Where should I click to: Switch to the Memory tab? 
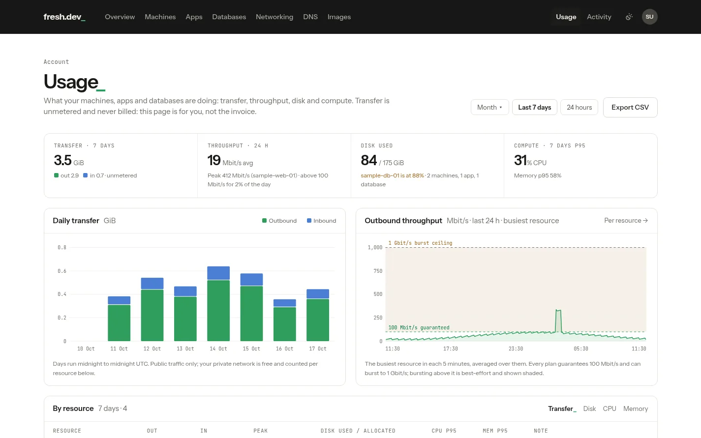coord(636,409)
